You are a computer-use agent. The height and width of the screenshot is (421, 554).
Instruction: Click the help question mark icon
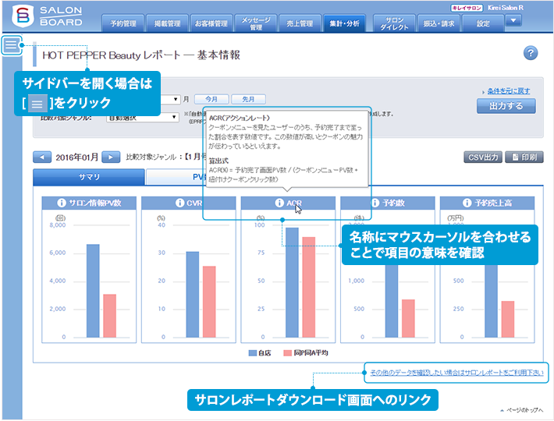point(531,53)
